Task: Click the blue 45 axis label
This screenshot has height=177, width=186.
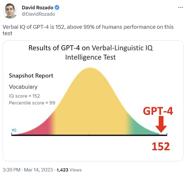Action: pyautogui.click(x=14, y=130)
